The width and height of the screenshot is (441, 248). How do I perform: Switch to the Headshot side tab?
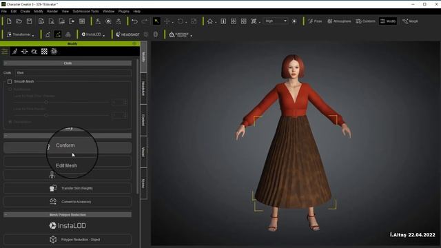143,89
